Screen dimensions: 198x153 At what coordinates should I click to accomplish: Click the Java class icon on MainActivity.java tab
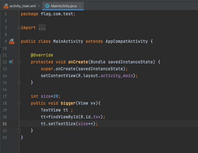(47, 6)
